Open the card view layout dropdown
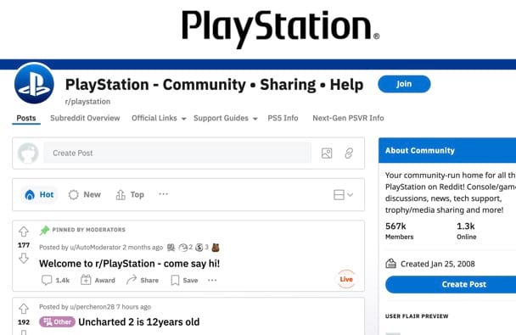Image resolution: width=516 pixels, height=335 pixels. pyautogui.click(x=343, y=194)
